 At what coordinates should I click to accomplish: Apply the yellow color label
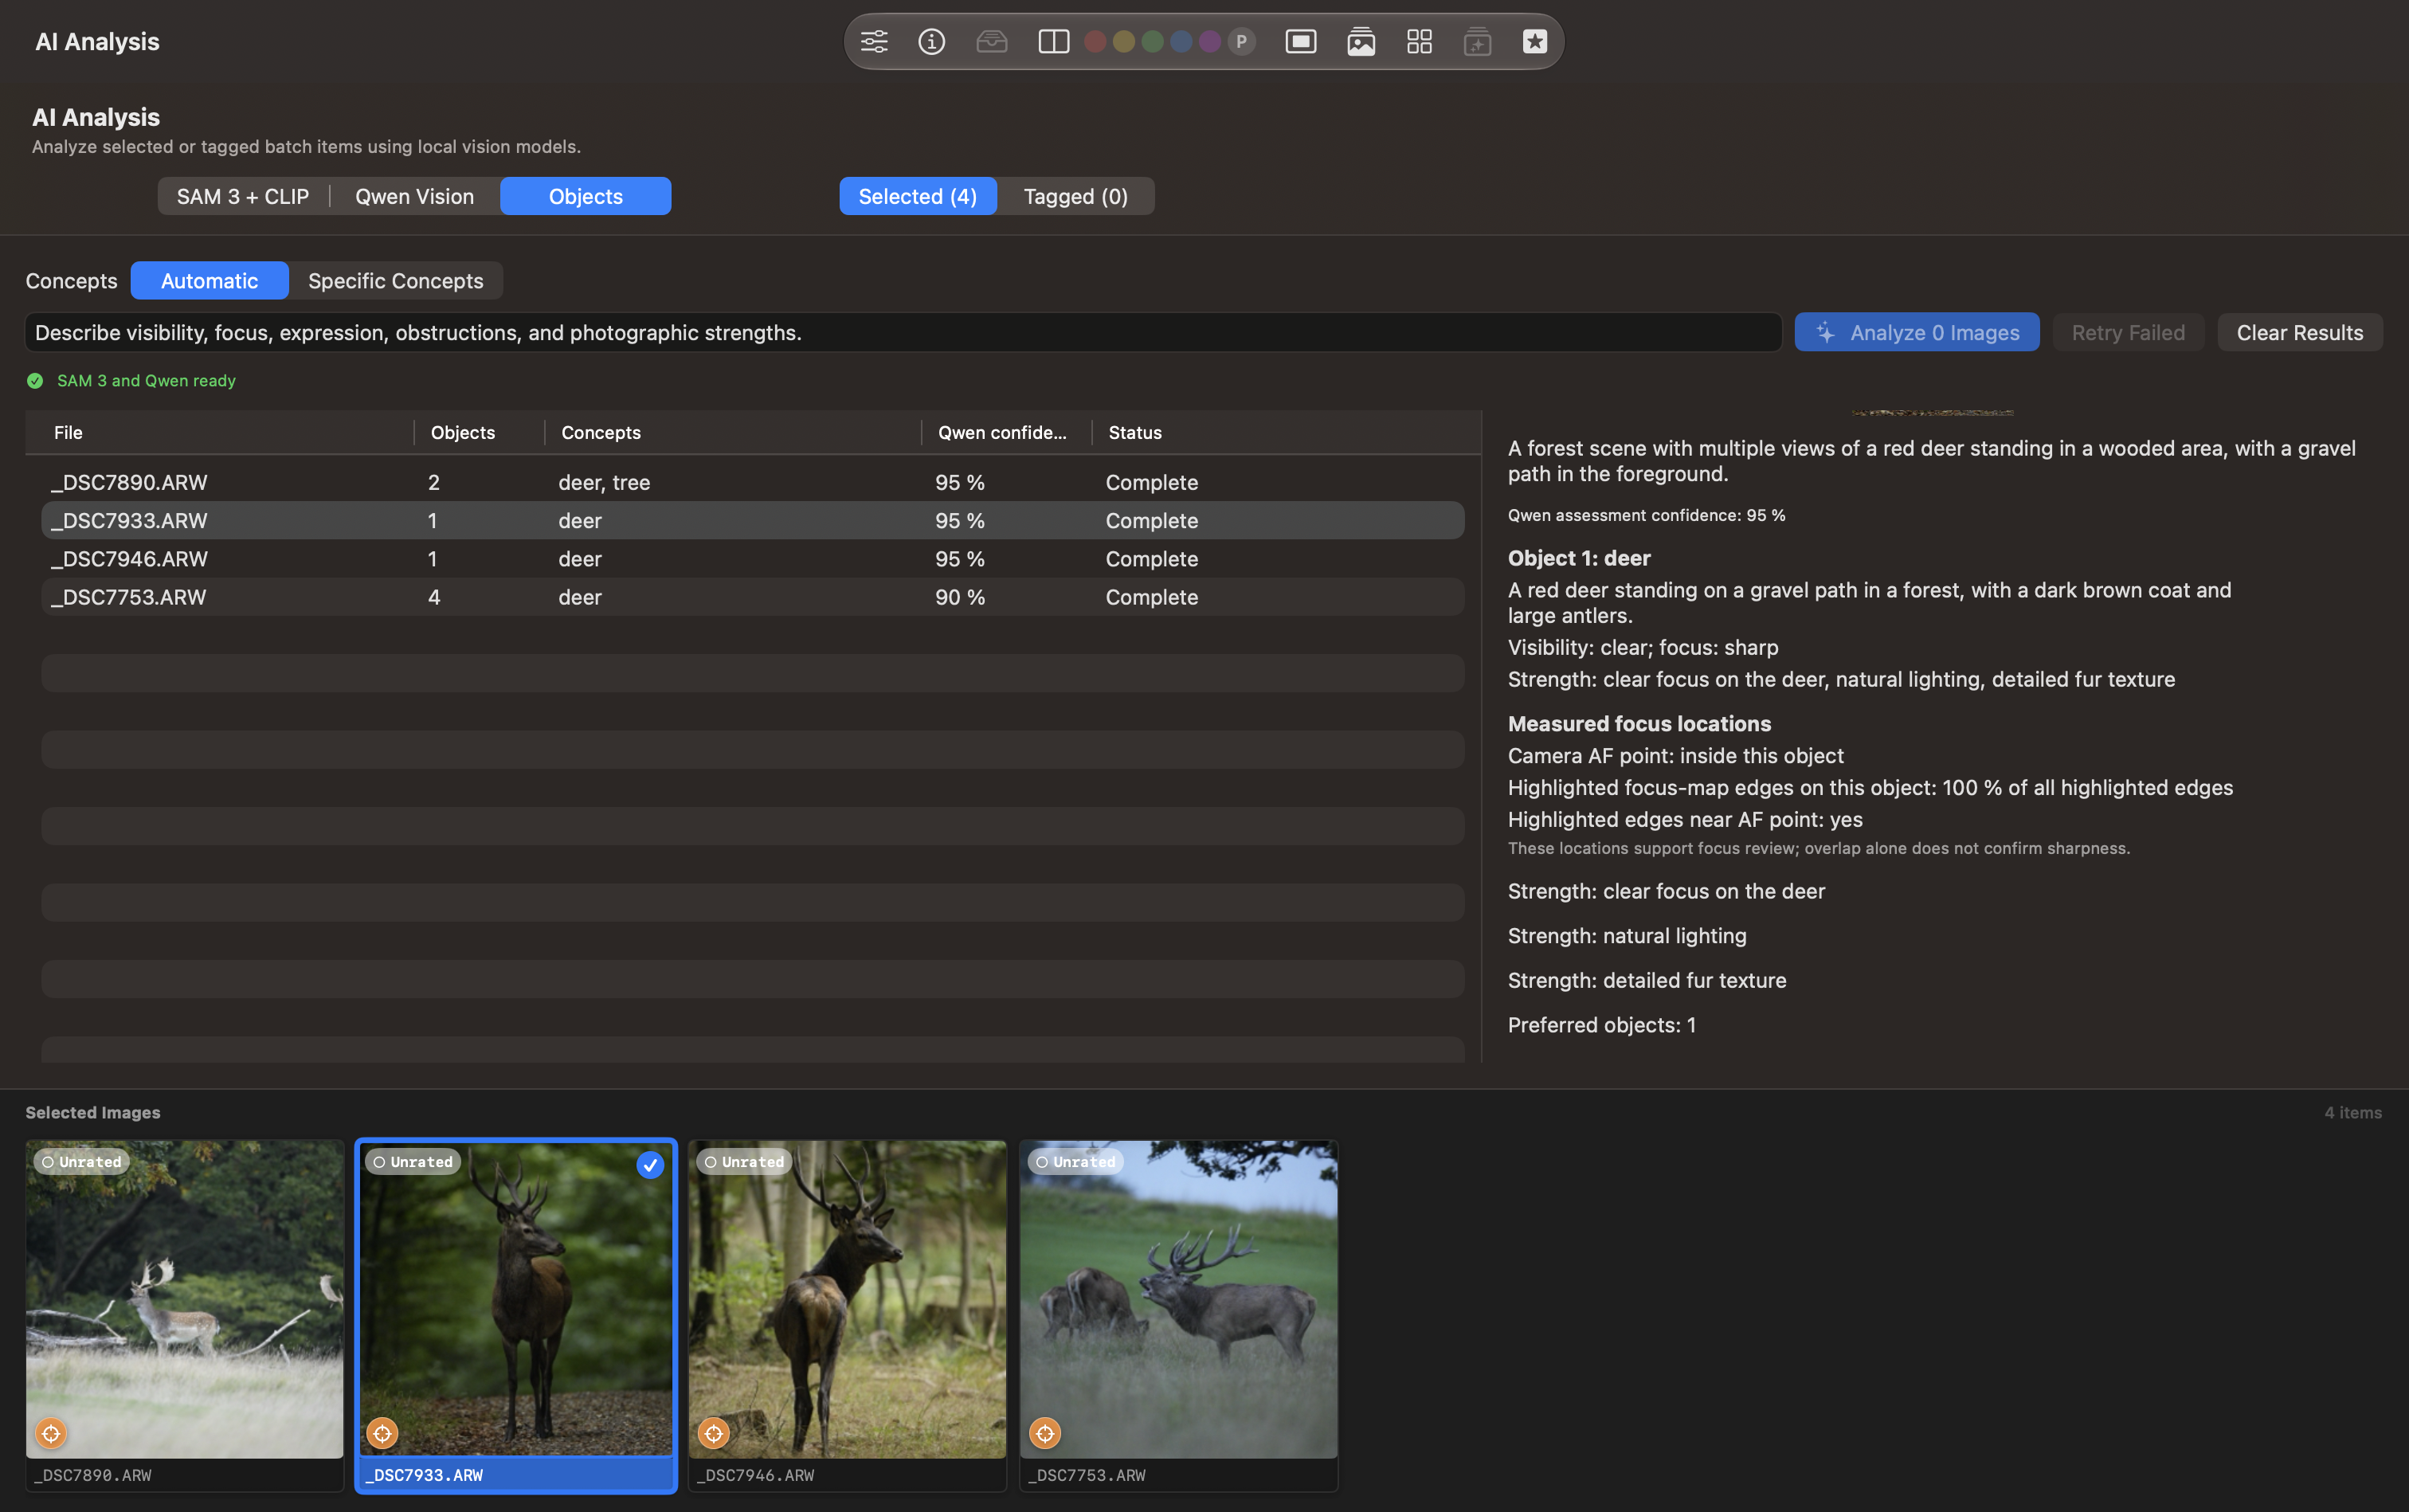(1124, 41)
